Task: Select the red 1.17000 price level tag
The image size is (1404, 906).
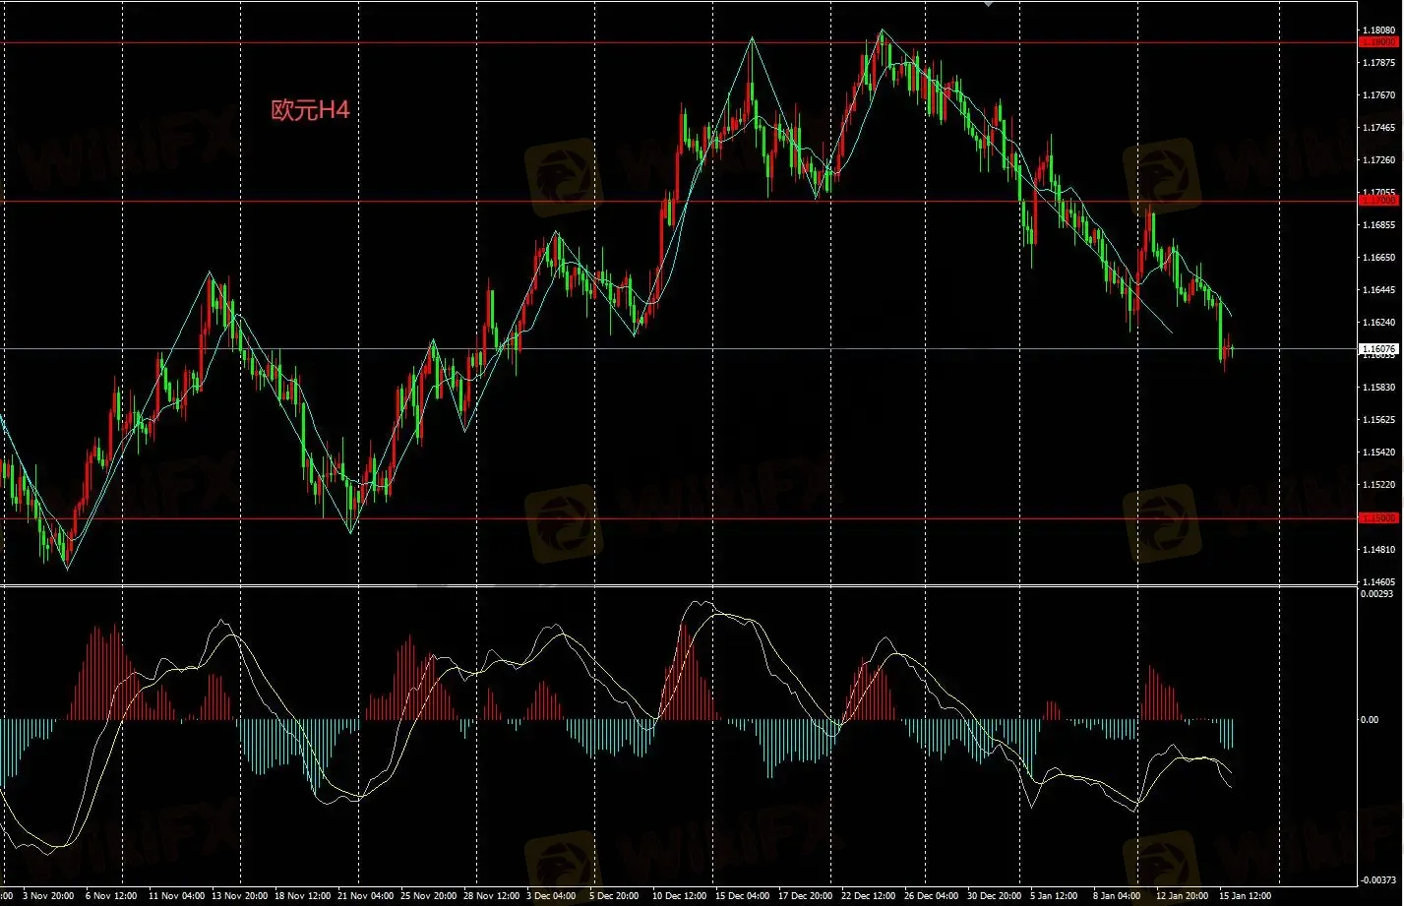Action: [1376, 201]
